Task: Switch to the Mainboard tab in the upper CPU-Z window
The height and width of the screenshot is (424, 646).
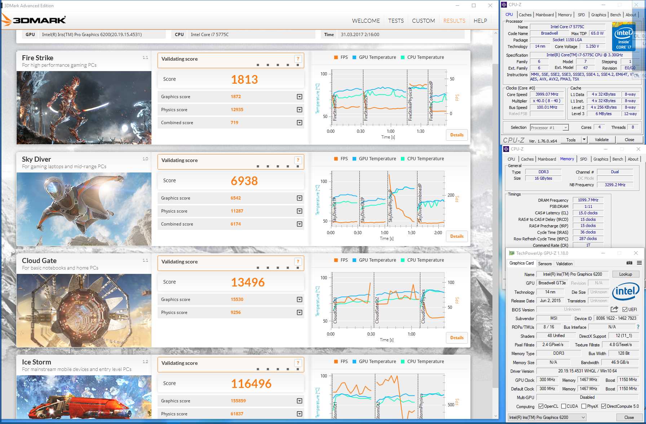Action: [x=545, y=15]
